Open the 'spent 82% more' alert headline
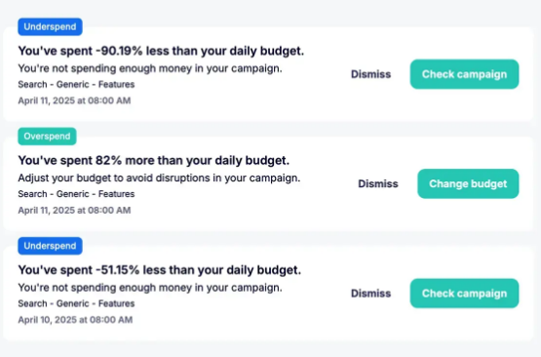 154,160
